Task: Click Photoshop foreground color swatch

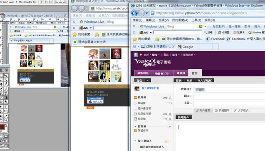Action: click(x=2, y=127)
